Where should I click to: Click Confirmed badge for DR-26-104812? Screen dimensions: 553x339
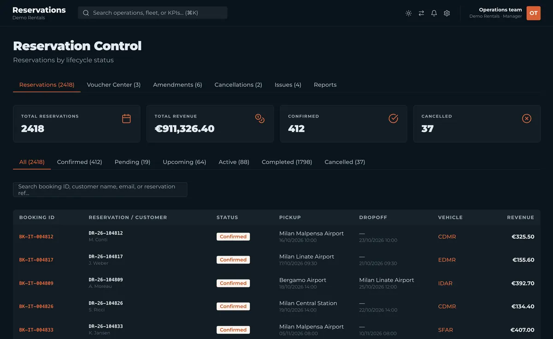pyautogui.click(x=233, y=237)
